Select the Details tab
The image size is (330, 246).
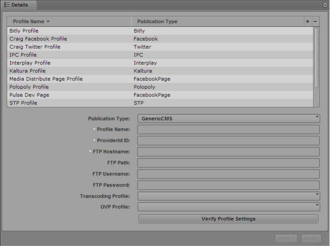point(18,5)
